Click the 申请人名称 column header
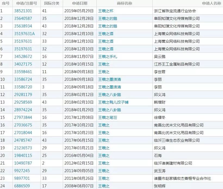Screen dimensions: 223x189 pyautogui.click(x=212, y=3)
